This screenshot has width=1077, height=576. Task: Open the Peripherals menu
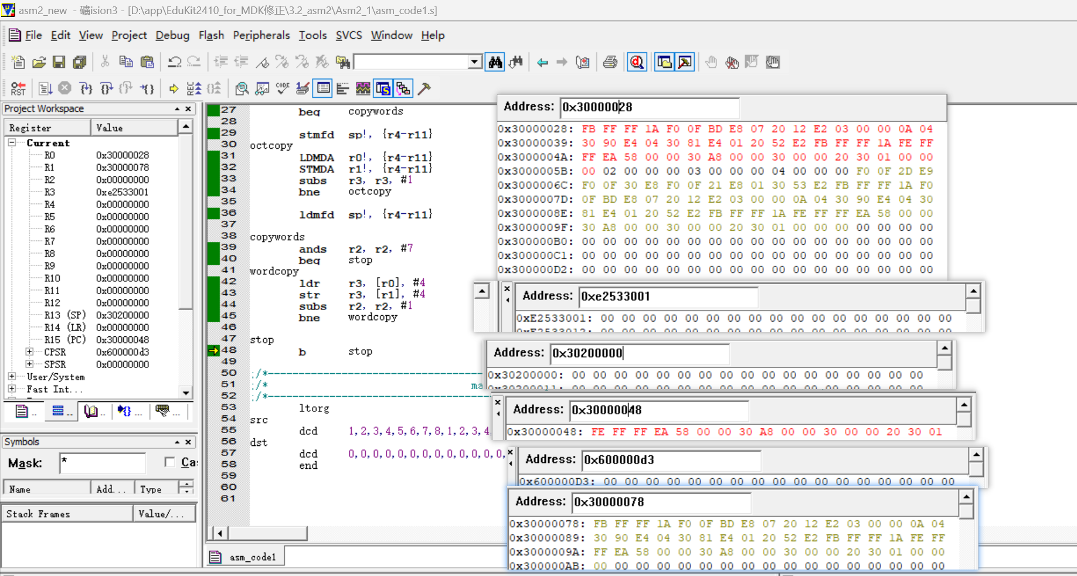tap(261, 35)
